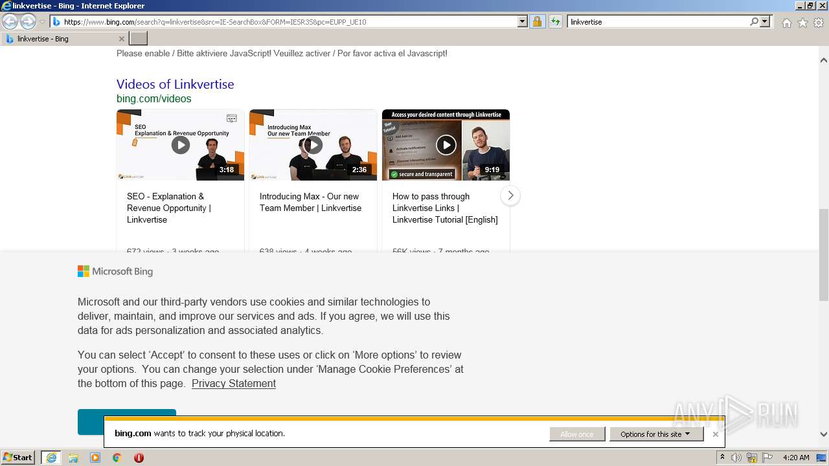Open the Privacy Statement link
829x466 pixels.
click(x=234, y=384)
